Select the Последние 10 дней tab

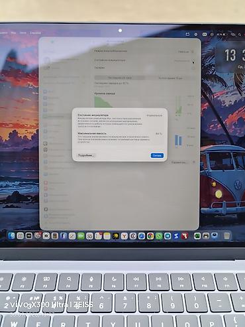(170, 78)
